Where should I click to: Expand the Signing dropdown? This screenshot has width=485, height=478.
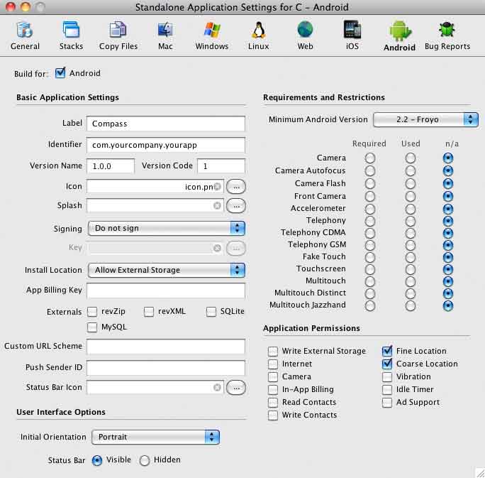[x=166, y=228]
